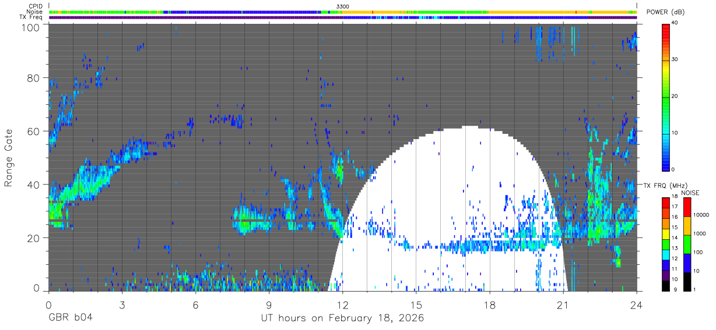
Task: Click the 17 MHz label on TX FRQ scale
Action: (675, 207)
